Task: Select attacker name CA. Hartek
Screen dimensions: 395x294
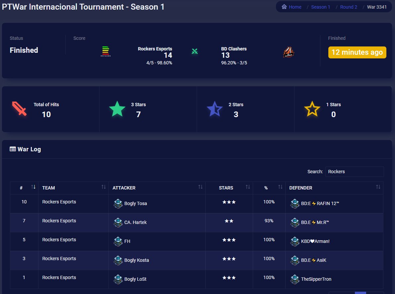Action: point(135,222)
